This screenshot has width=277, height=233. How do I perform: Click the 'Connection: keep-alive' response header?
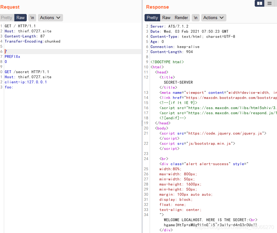175,47
